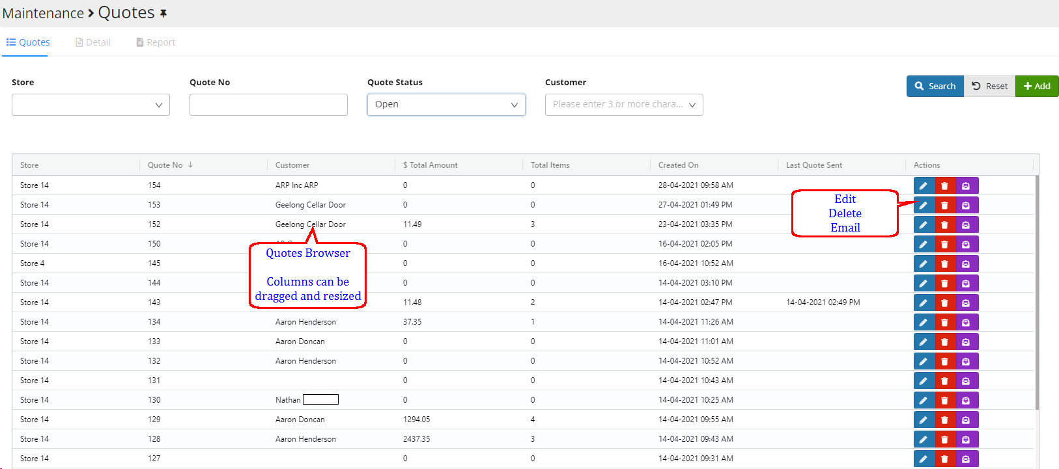
Task: Edit quote 154 with pencil icon
Action: coord(924,186)
